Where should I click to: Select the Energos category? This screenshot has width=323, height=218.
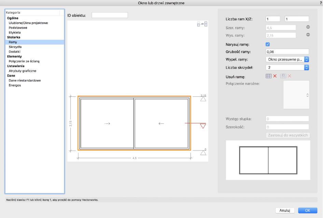(15, 85)
